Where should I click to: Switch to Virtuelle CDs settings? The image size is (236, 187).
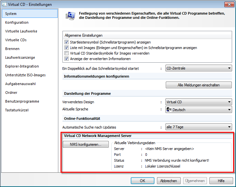point(30,40)
